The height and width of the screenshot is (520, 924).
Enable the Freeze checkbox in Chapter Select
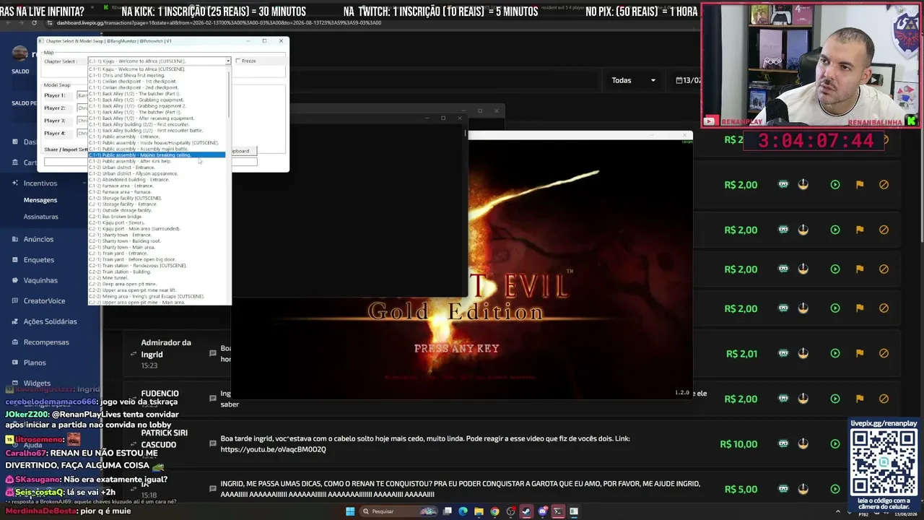point(238,61)
